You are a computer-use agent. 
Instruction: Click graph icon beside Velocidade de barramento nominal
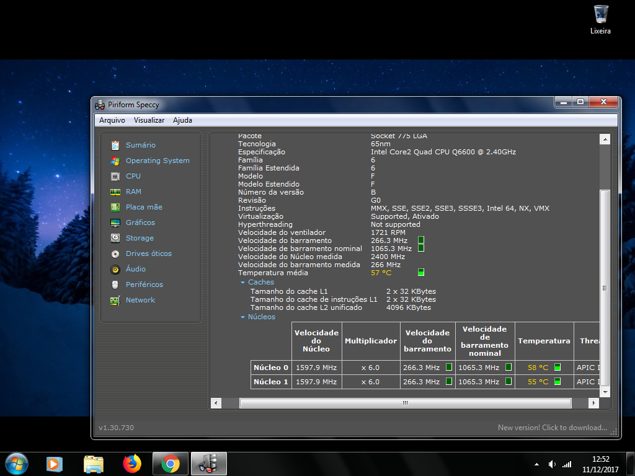(x=421, y=248)
